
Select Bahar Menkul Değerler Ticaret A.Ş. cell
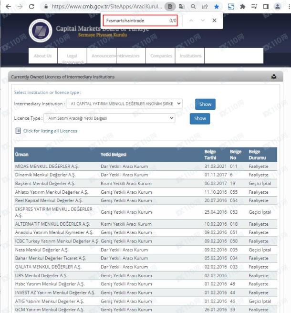click(50, 258)
